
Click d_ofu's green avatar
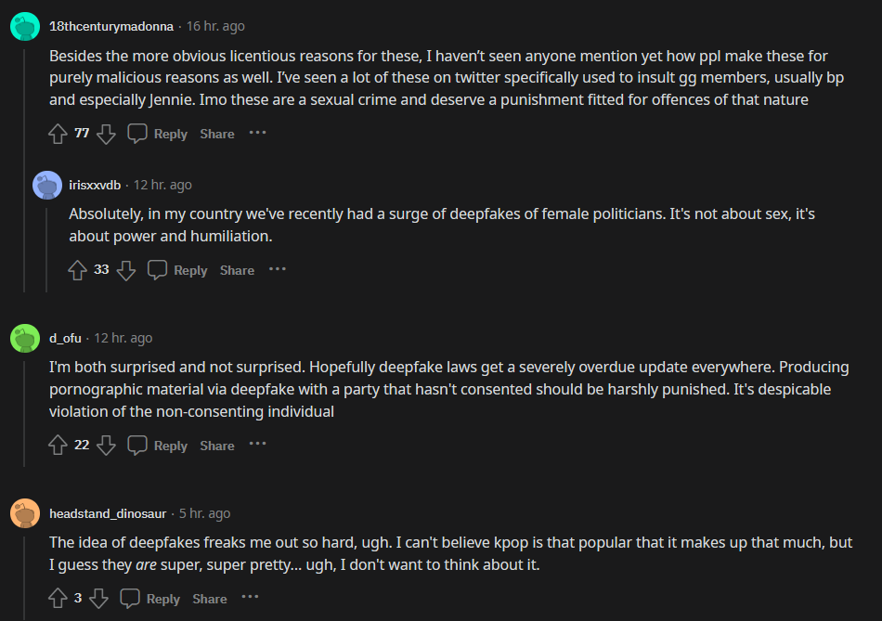click(24, 338)
